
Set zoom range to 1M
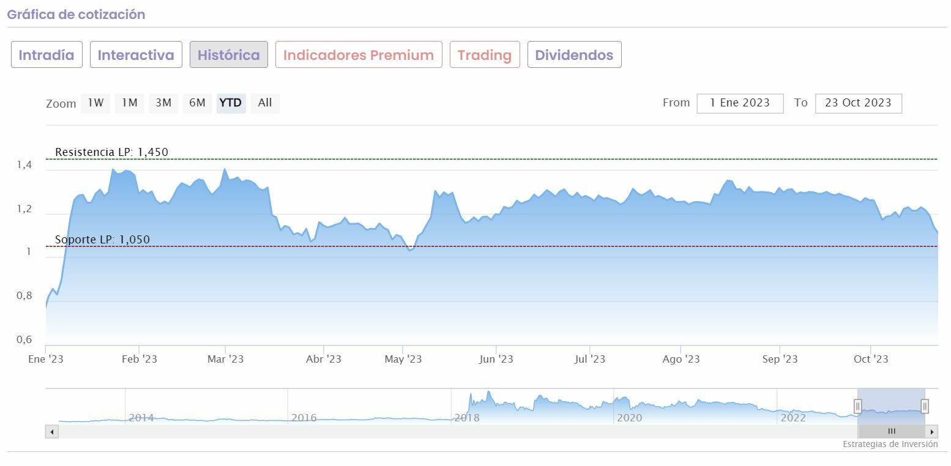pyautogui.click(x=129, y=103)
